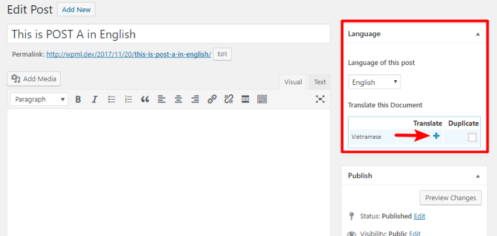Align text right
Image resolution: width=497 pixels, height=236 pixels.
(195, 100)
